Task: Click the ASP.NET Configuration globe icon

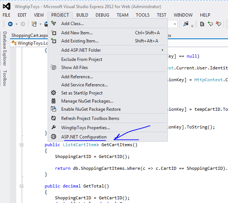Action: point(53,137)
